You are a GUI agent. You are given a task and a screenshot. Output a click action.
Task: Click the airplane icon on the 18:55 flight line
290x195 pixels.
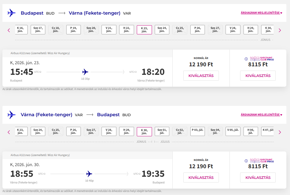[89, 174]
